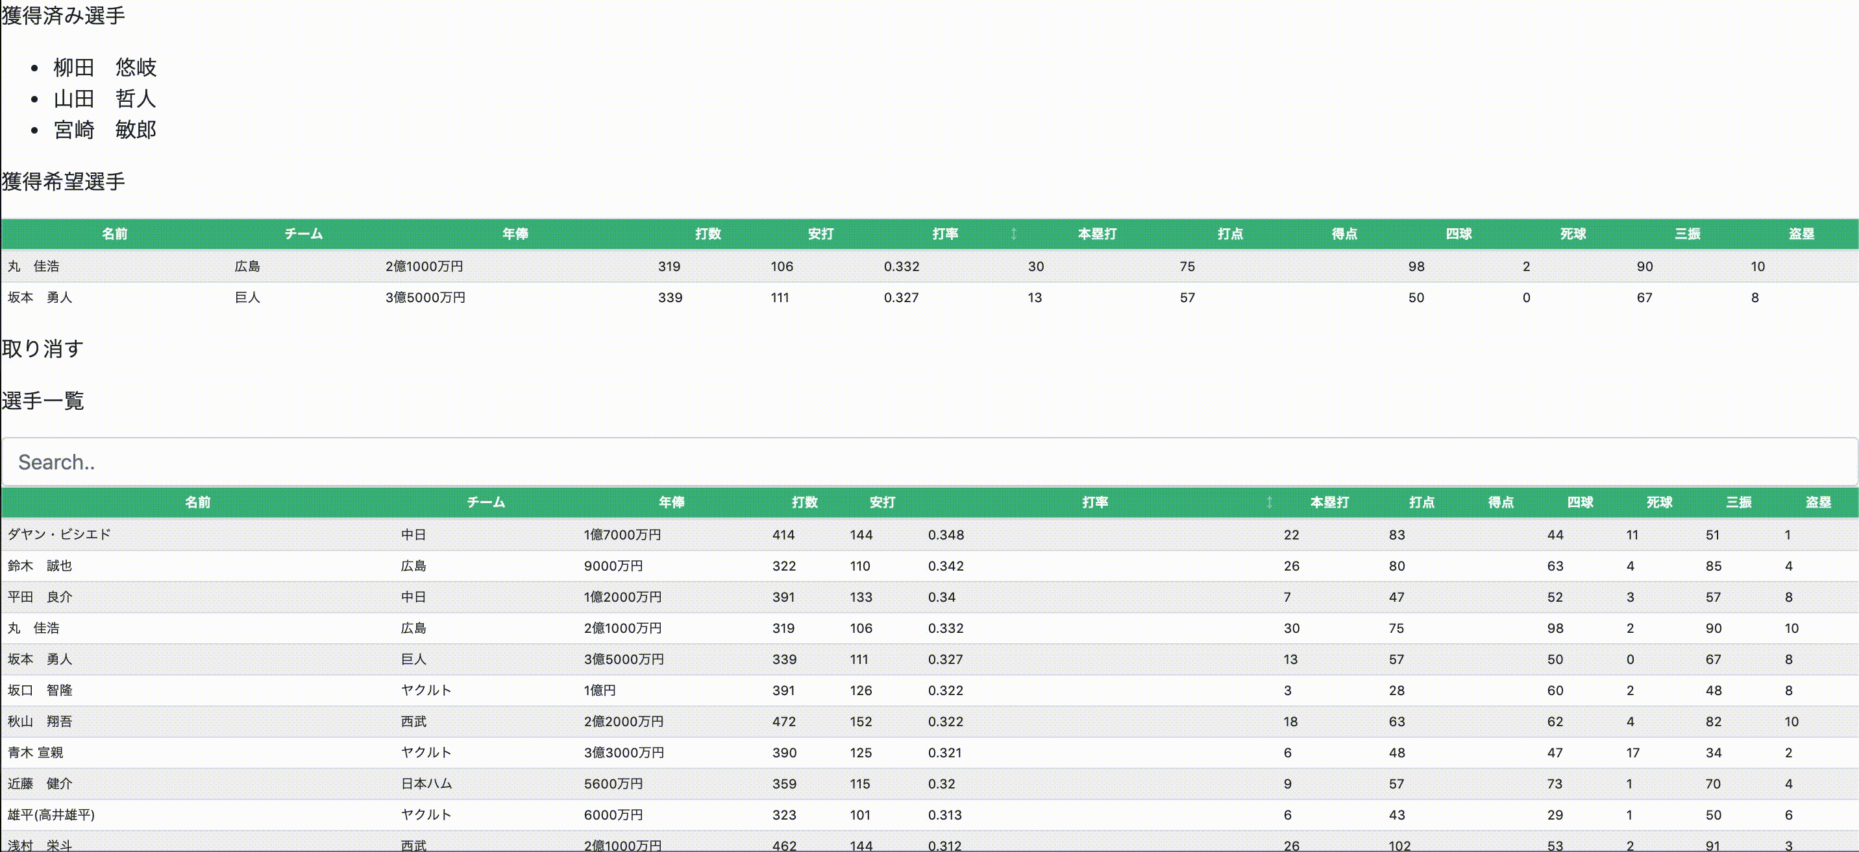Click 柳田 悠岐 in acquired players list
1859x852 pixels.
coord(105,67)
